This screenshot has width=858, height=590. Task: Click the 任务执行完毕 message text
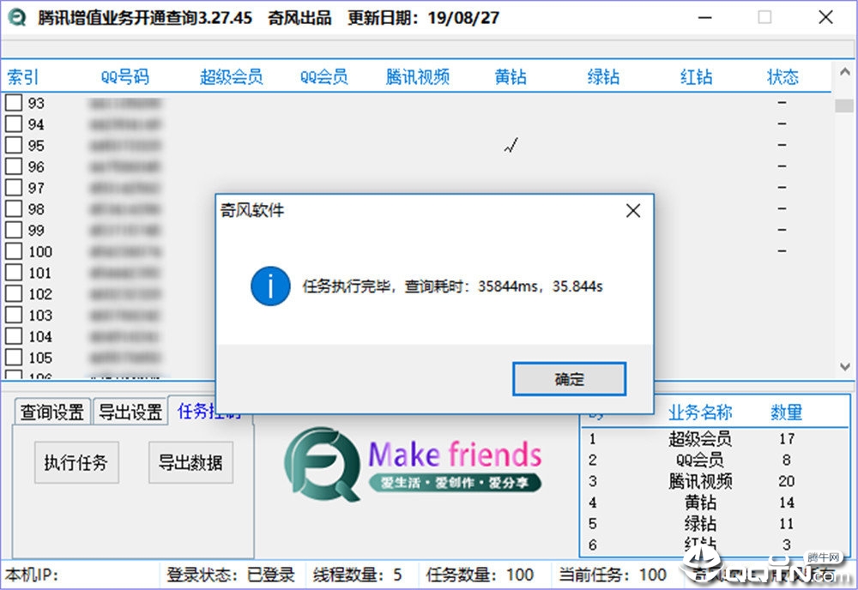click(452, 286)
